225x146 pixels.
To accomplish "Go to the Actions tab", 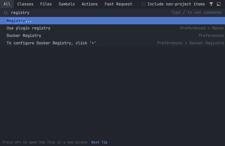I will (x=90, y=4).
